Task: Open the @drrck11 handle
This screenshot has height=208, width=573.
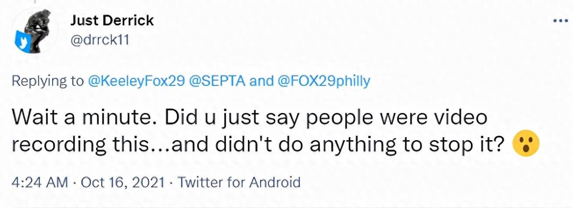Action: pyautogui.click(x=99, y=40)
